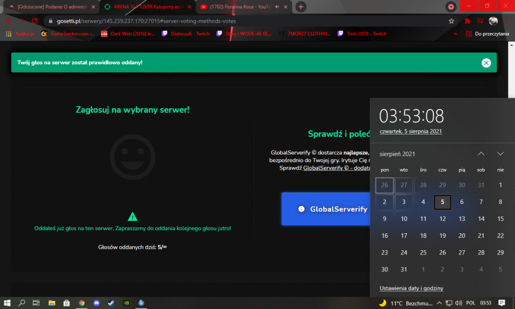Open the Chrome profile avatar
The height and width of the screenshot is (309, 515).
coord(493,21)
